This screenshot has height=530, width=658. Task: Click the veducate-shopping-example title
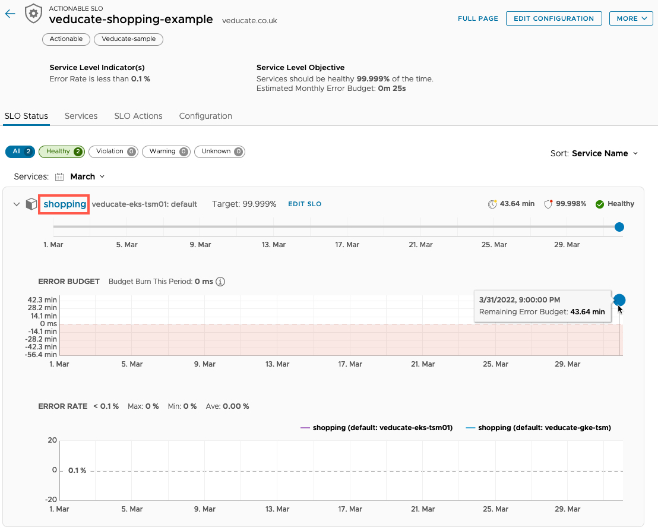click(131, 20)
